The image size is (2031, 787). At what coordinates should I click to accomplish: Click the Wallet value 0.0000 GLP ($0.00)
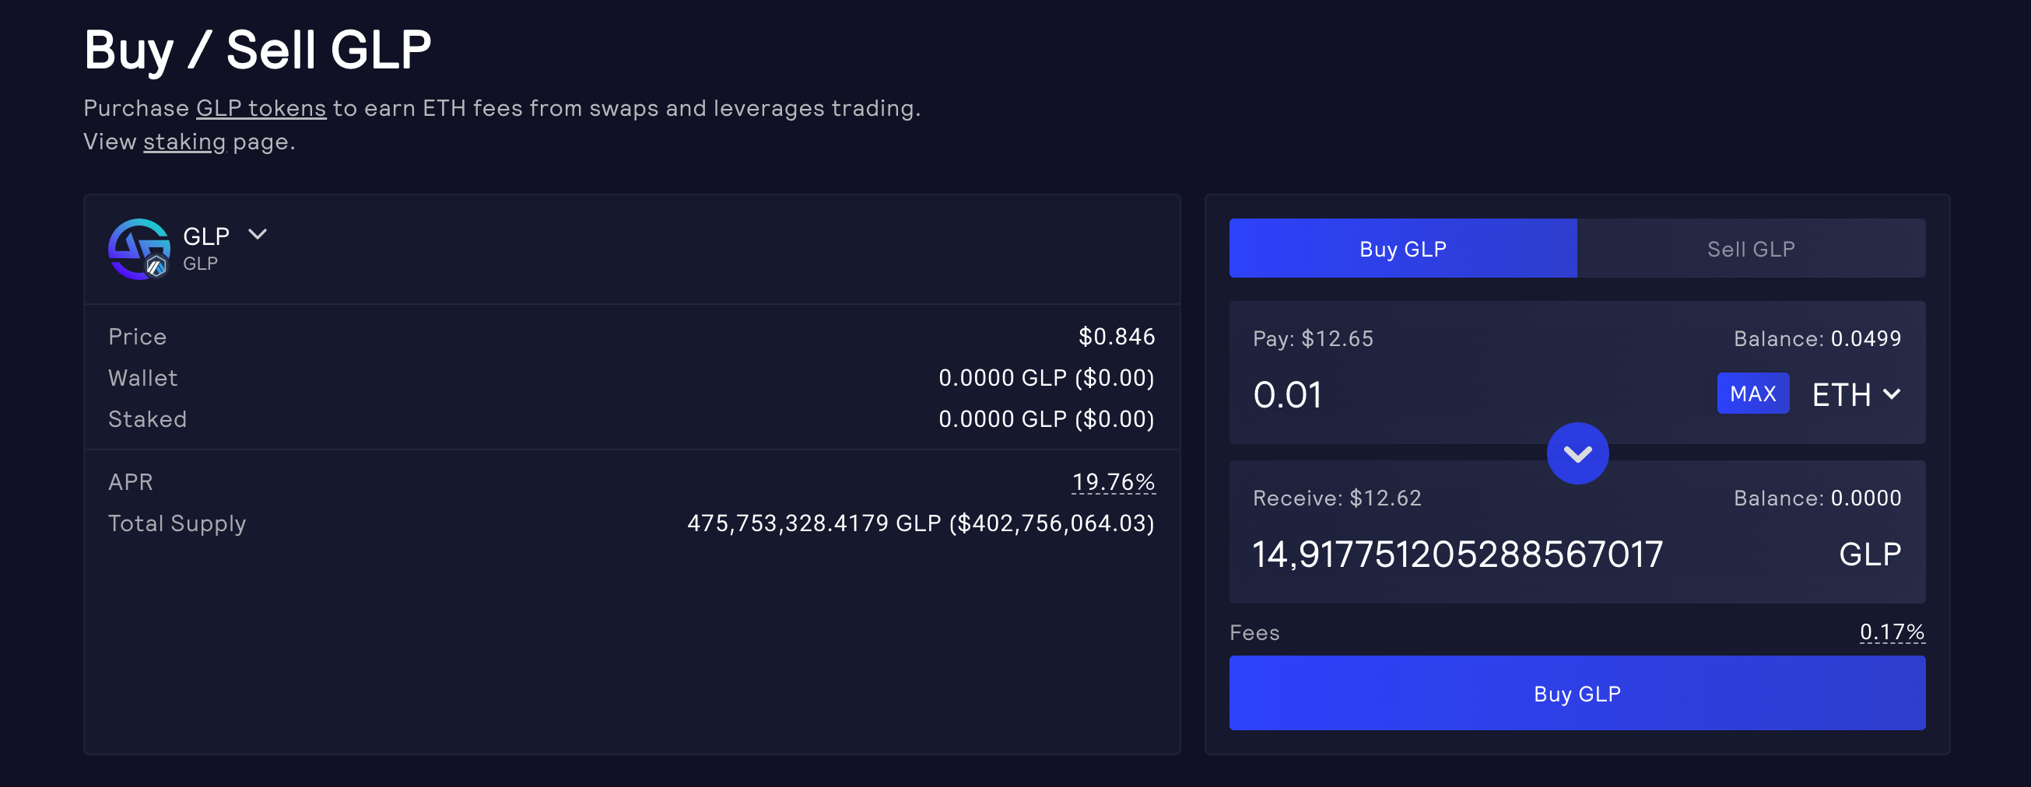[x=1047, y=378]
